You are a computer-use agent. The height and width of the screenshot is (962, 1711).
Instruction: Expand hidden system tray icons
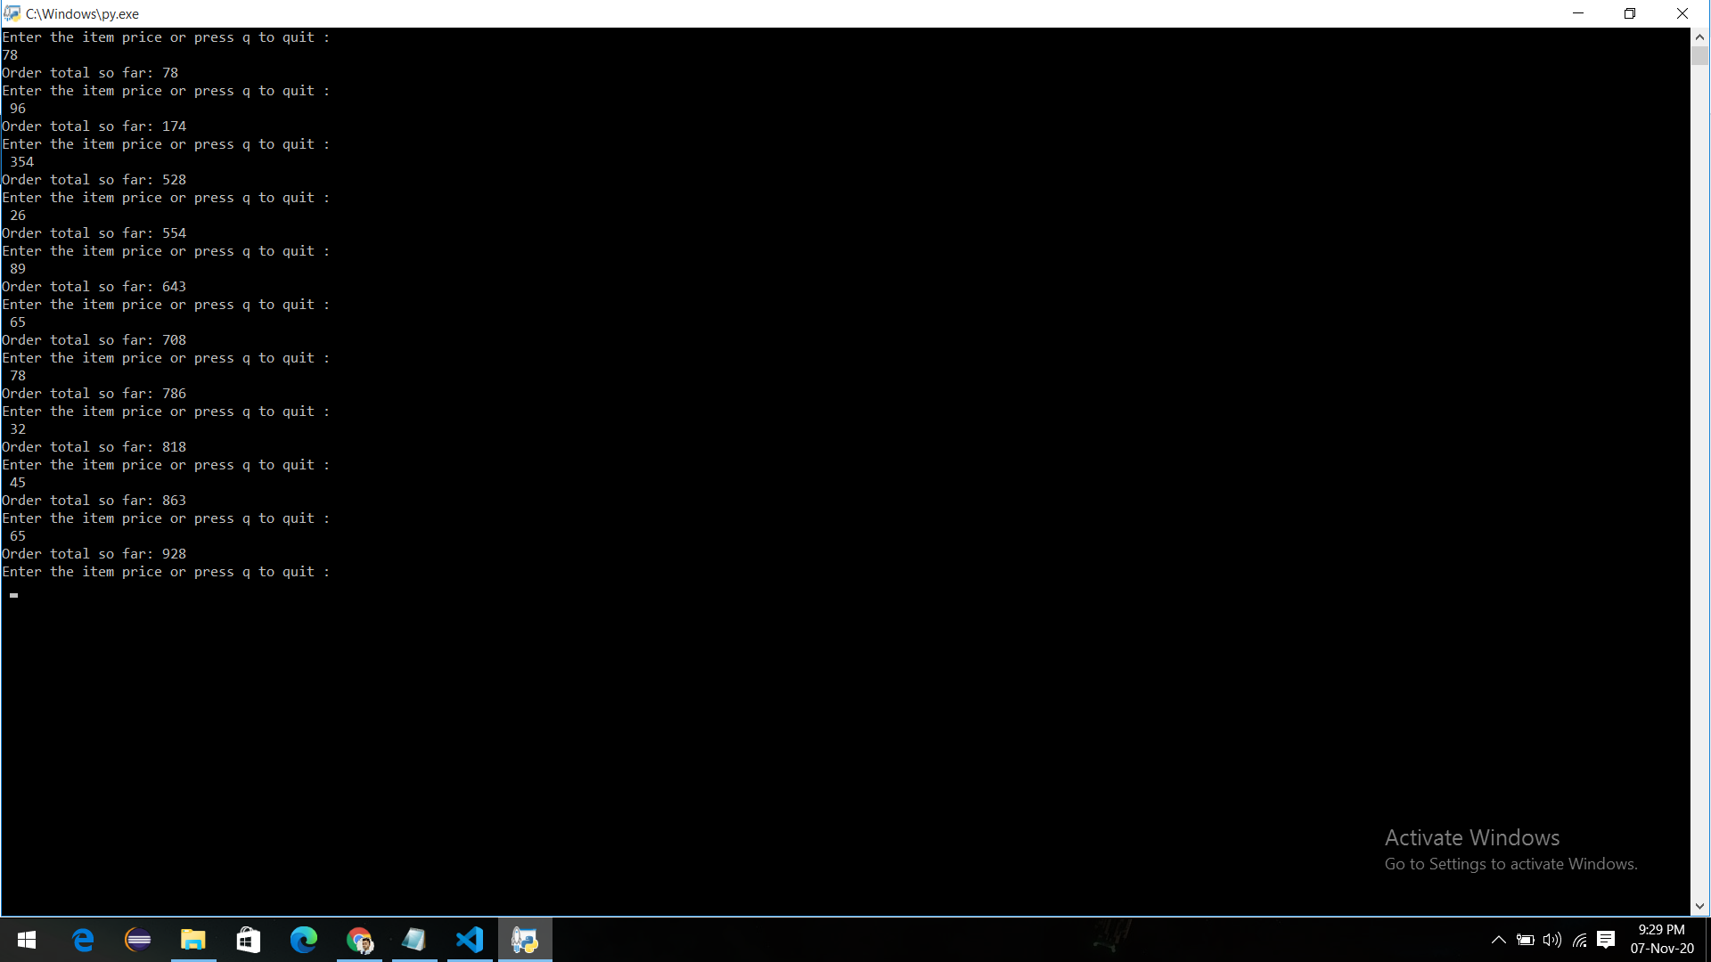[x=1498, y=940]
